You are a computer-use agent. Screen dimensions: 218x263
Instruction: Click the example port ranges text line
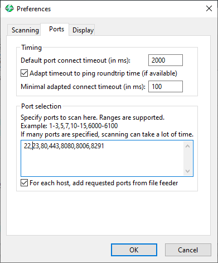tap(69, 126)
